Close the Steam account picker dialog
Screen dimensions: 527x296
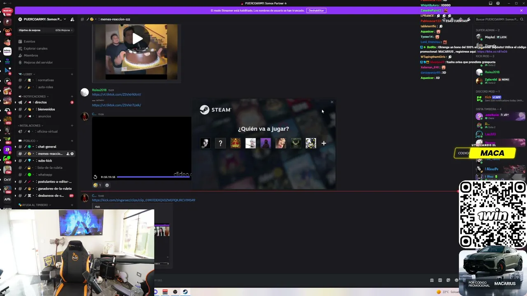pos(332,102)
